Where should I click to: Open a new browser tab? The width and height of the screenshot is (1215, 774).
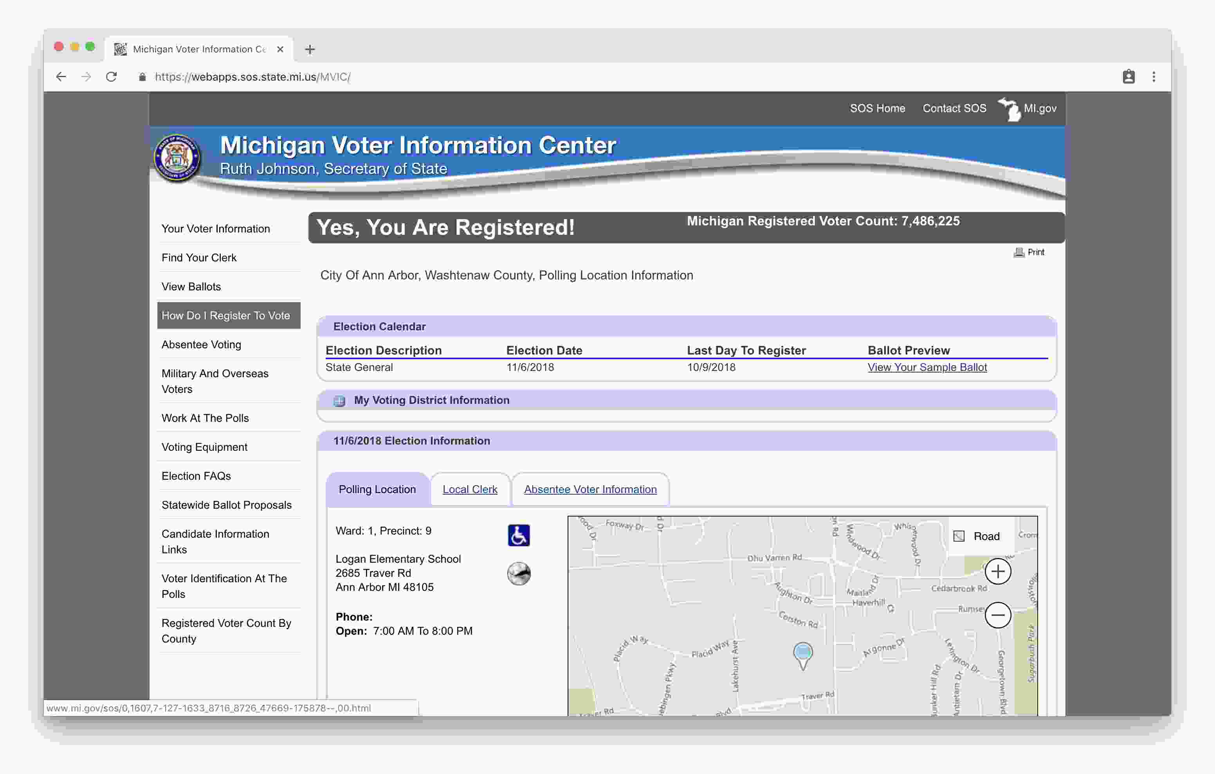coord(310,49)
